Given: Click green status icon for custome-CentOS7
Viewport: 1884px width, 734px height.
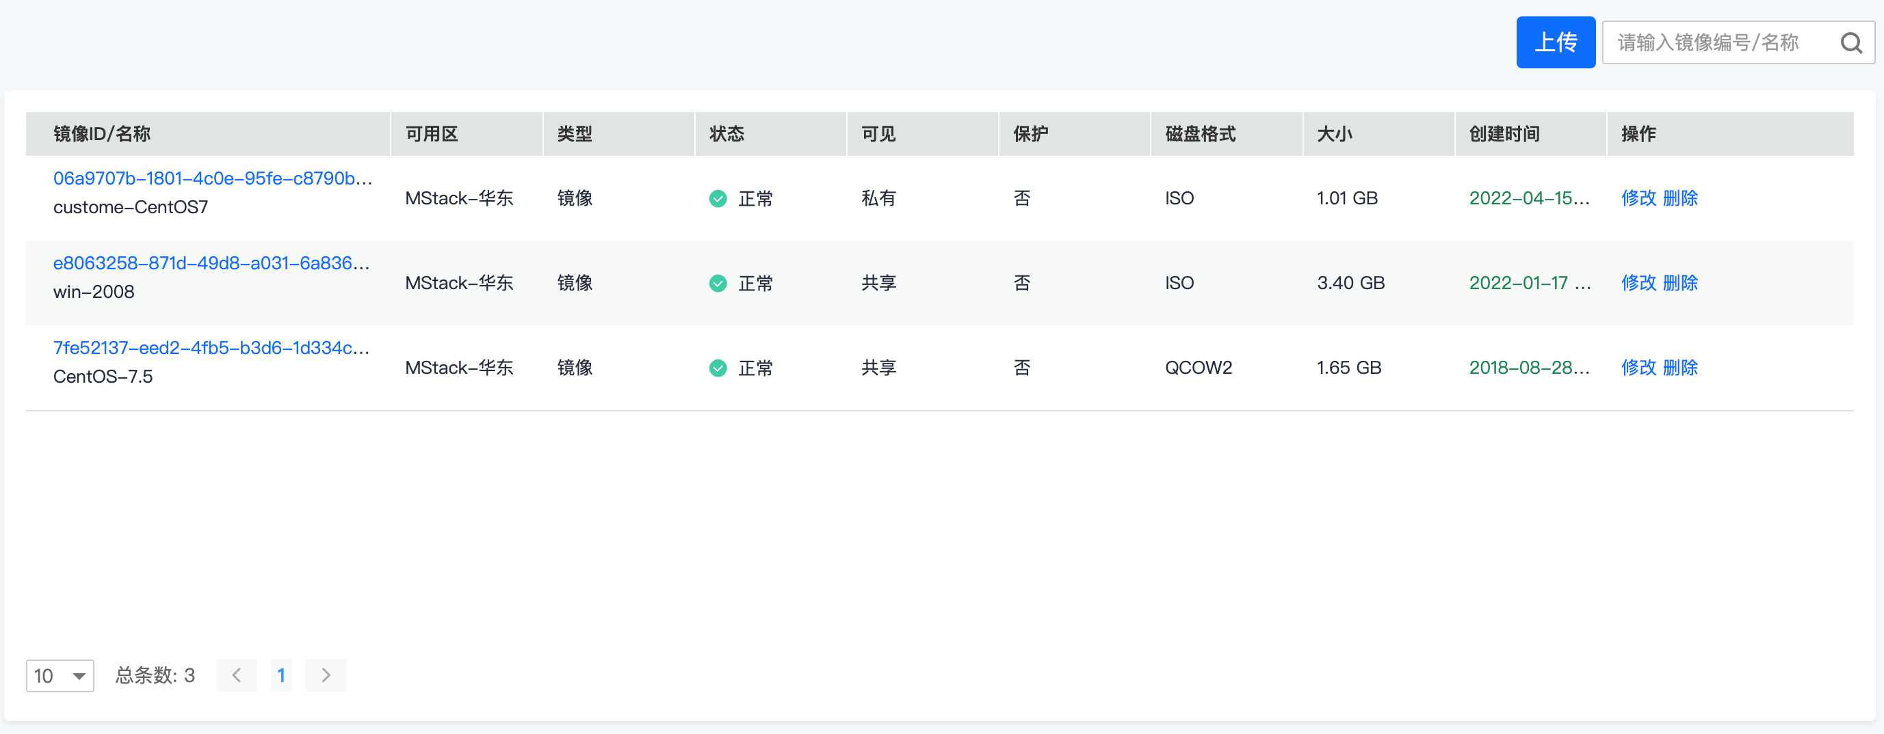Looking at the screenshot, I should click(718, 199).
